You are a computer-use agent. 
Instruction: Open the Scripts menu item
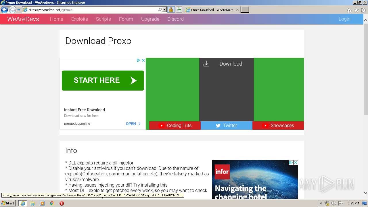103,19
